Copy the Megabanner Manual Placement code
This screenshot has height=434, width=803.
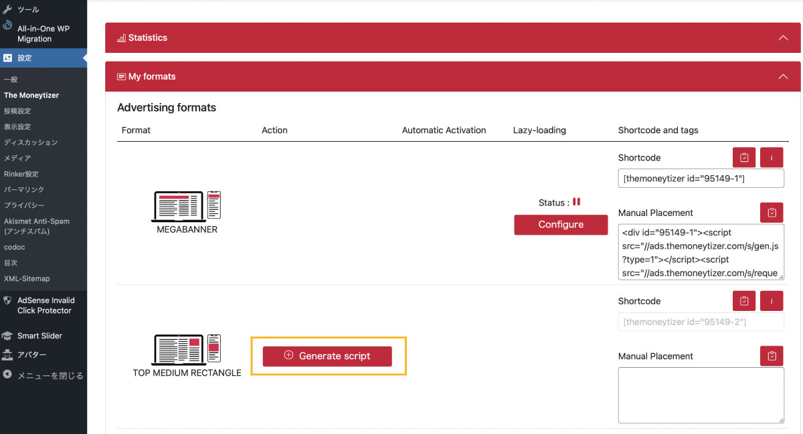772,213
